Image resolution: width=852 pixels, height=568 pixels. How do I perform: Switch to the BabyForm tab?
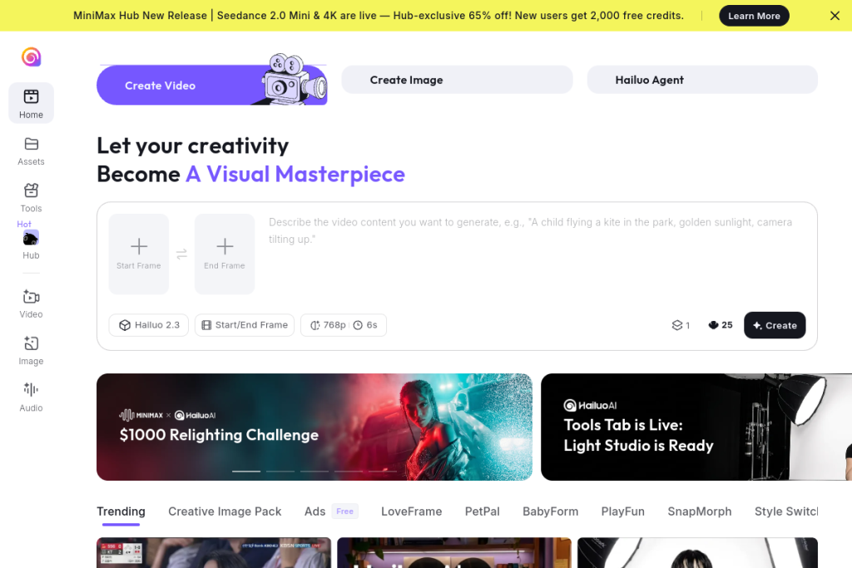tap(550, 511)
